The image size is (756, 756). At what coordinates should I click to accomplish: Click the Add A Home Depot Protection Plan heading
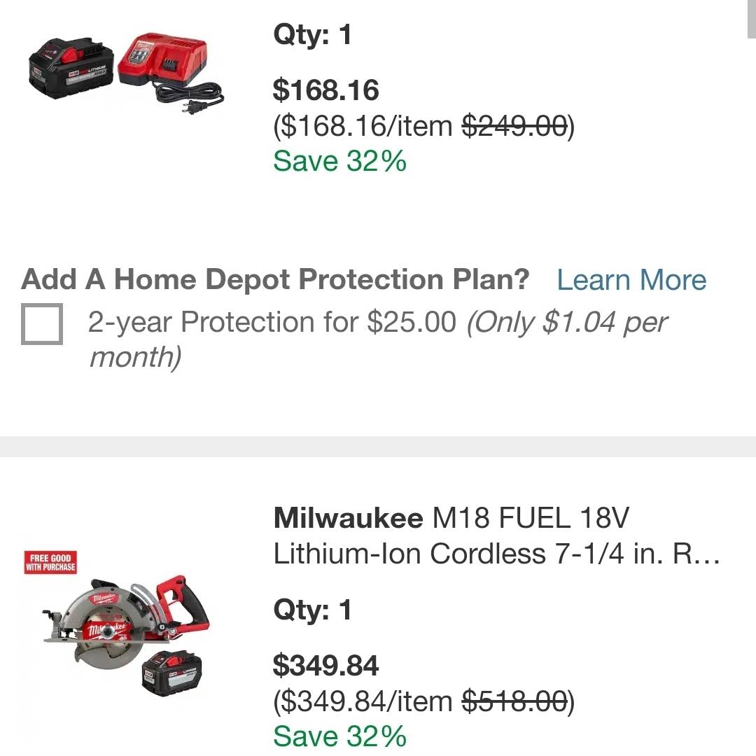(x=275, y=279)
